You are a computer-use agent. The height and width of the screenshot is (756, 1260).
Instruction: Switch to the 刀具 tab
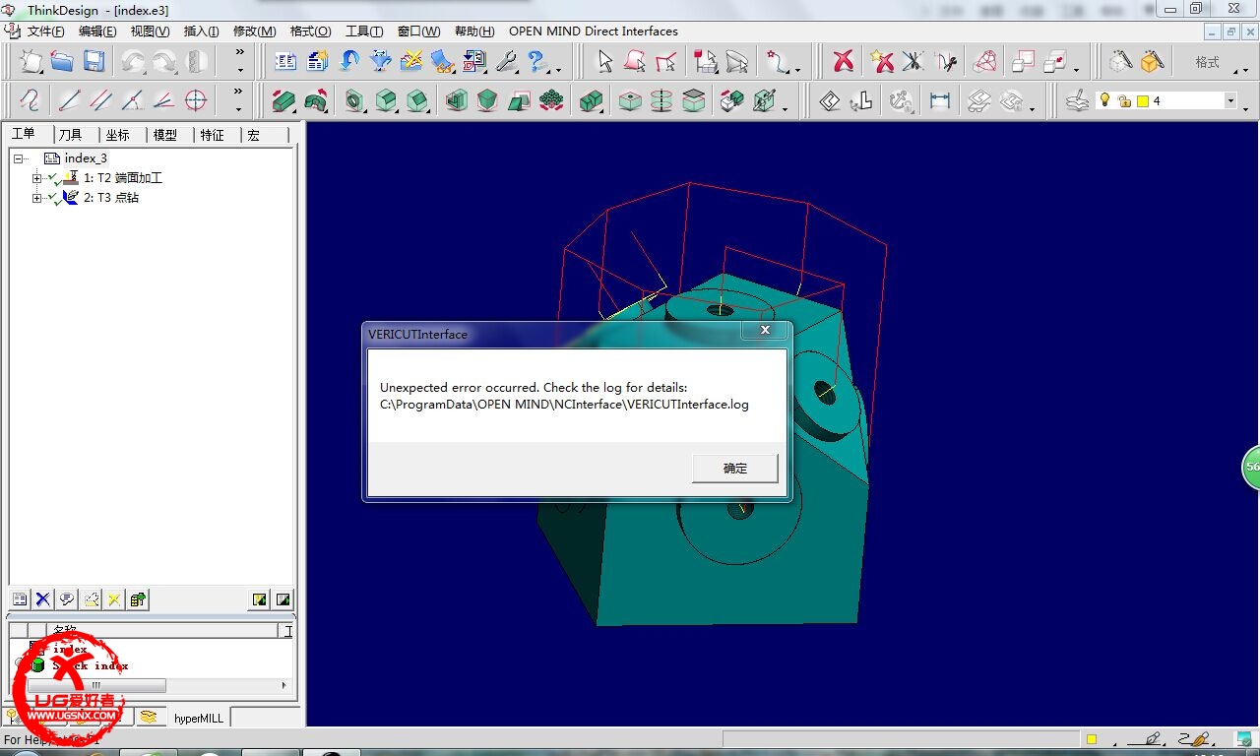coord(71,135)
